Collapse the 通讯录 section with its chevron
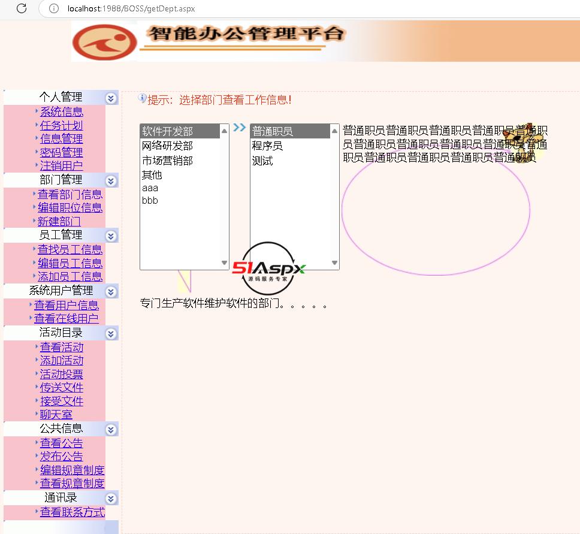Viewport: 580px width, 534px height. coord(111,499)
